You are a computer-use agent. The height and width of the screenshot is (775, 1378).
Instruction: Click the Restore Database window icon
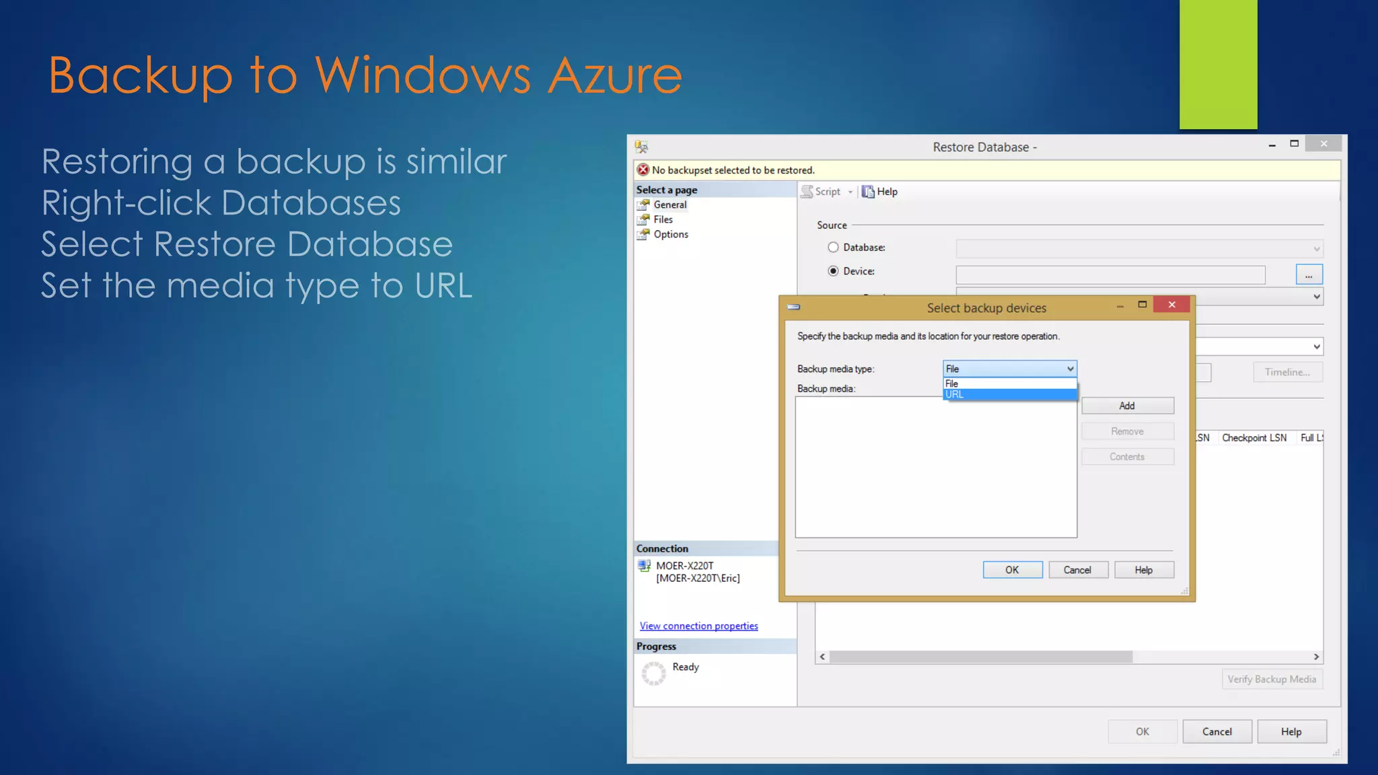(x=641, y=147)
